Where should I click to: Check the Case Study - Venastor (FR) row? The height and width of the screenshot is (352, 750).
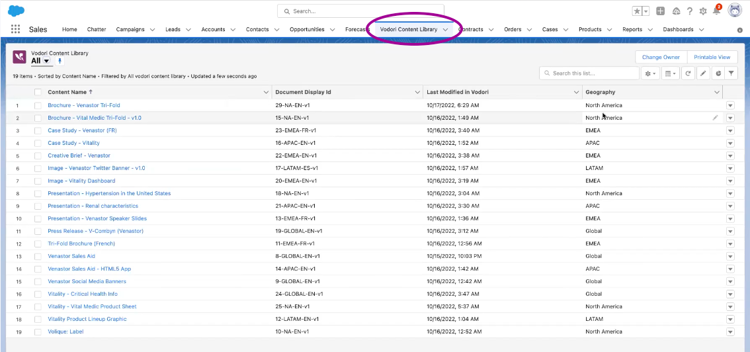pos(38,130)
